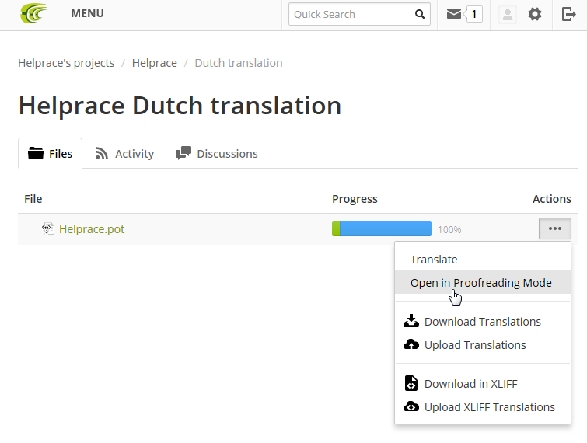Open messages via the envelope icon

[x=454, y=14]
